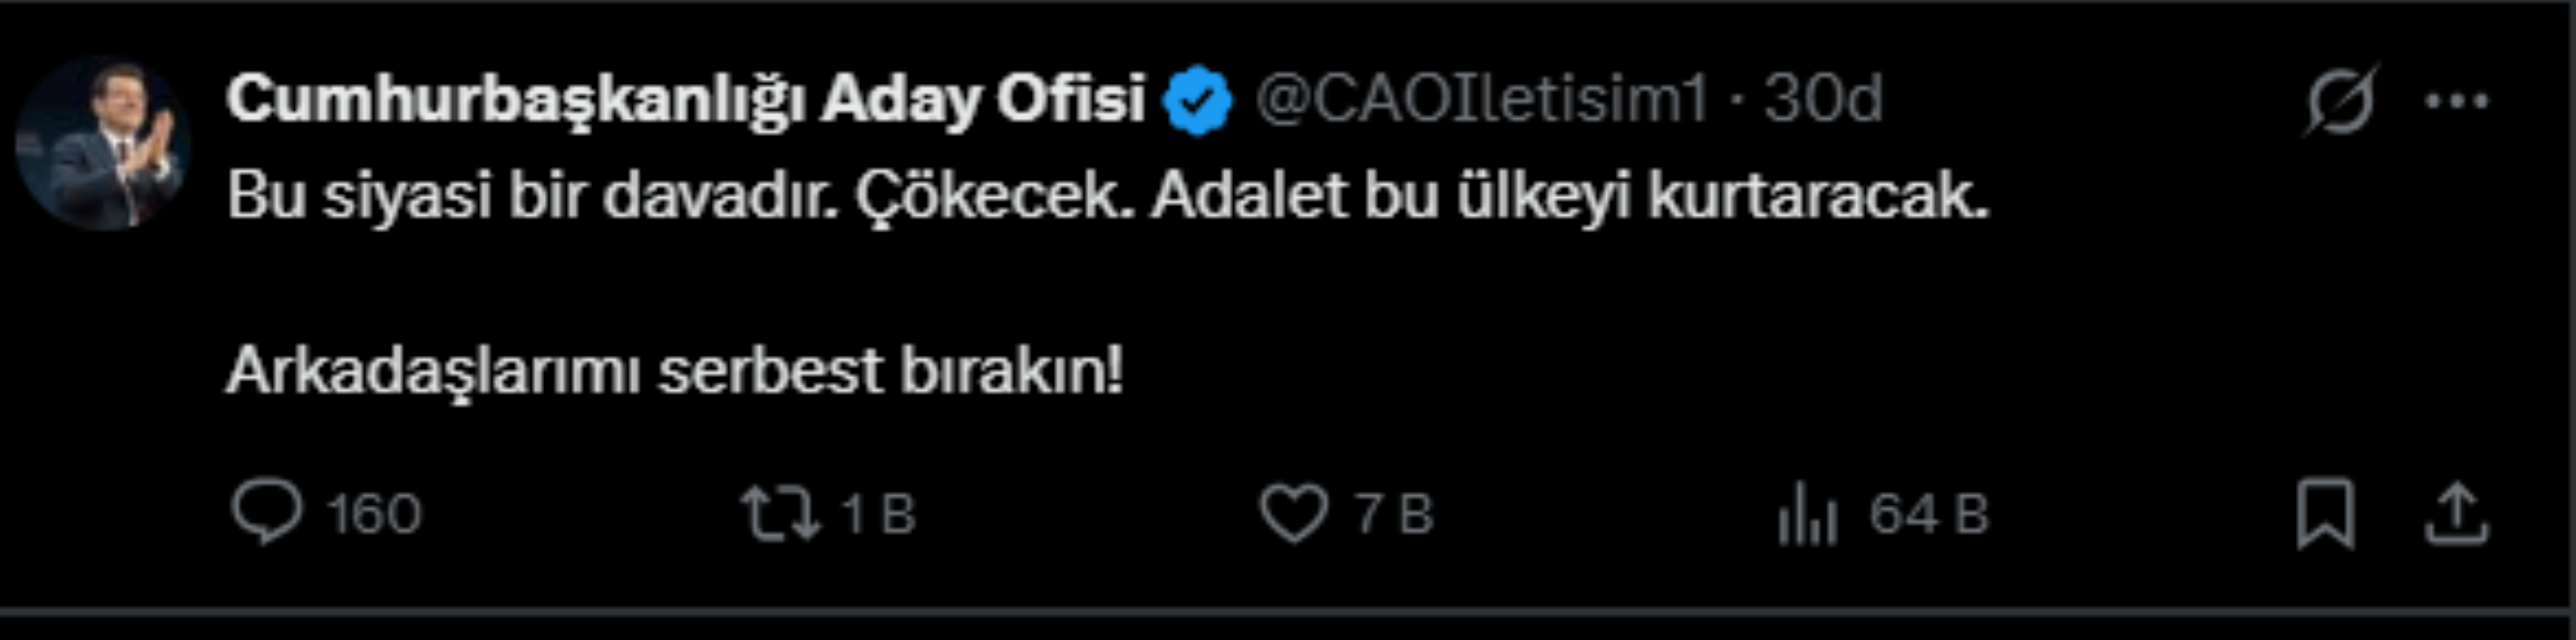Share the tweet via the upload arrow icon
The image size is (2576, 640).
pyautogui.click(x=2456, y=514)
